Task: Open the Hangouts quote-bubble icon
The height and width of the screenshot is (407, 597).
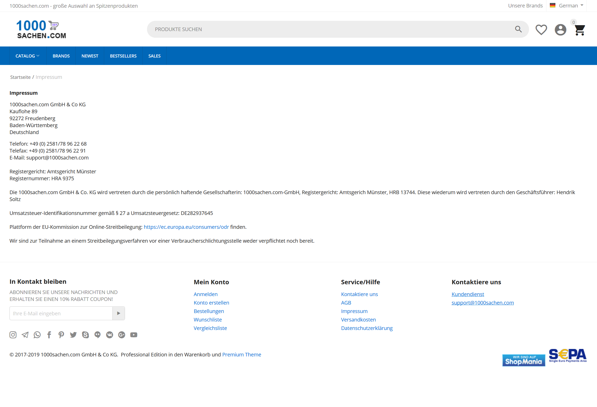Action: (x=97, y=335)
